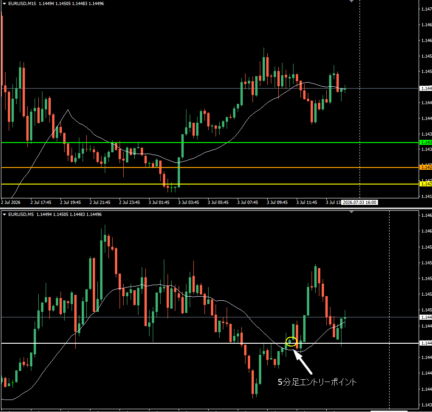Click the current price label on M15 price scale
The image size is (432, 412).
426,89
